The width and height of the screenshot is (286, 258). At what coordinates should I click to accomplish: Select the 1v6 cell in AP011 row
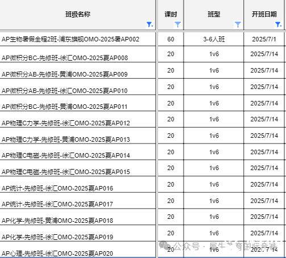point(214,103)
